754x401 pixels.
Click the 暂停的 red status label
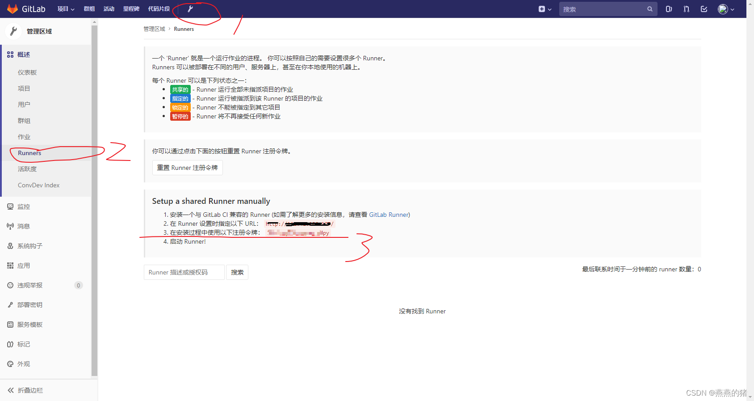tap(180, 116)
